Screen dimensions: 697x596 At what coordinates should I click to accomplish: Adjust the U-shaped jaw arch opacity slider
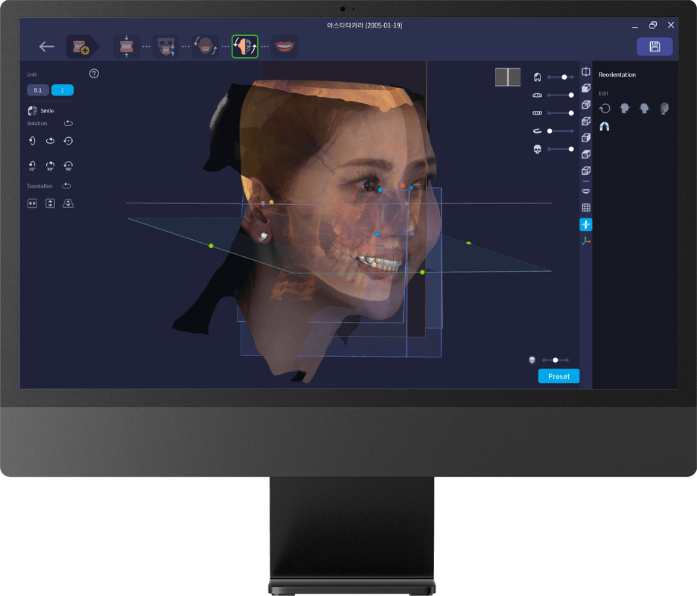coord(561,131)
